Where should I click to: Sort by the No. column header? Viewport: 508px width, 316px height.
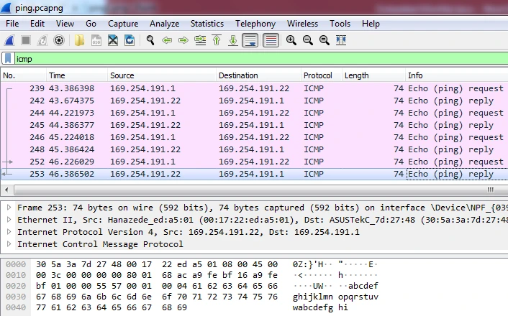point(23,75)
